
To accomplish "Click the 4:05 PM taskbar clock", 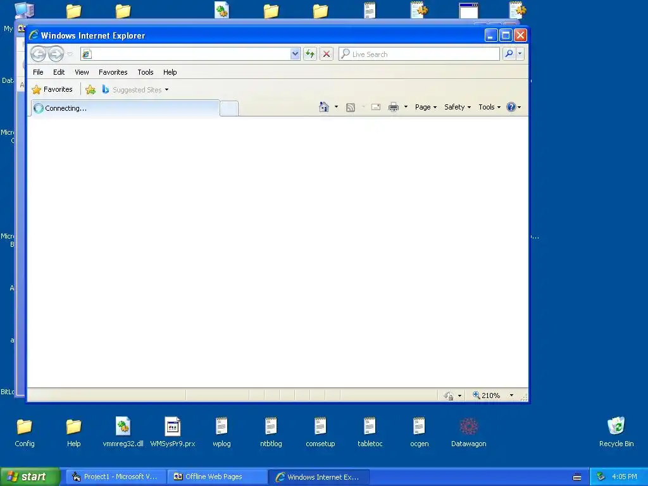I will pos(625,477).
